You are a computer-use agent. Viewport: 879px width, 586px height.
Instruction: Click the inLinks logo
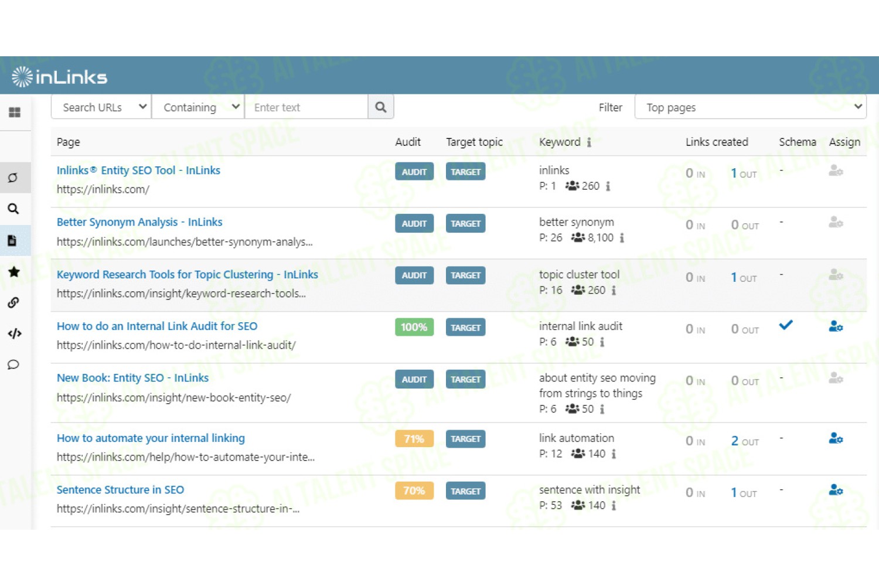(x=59, y=77)
